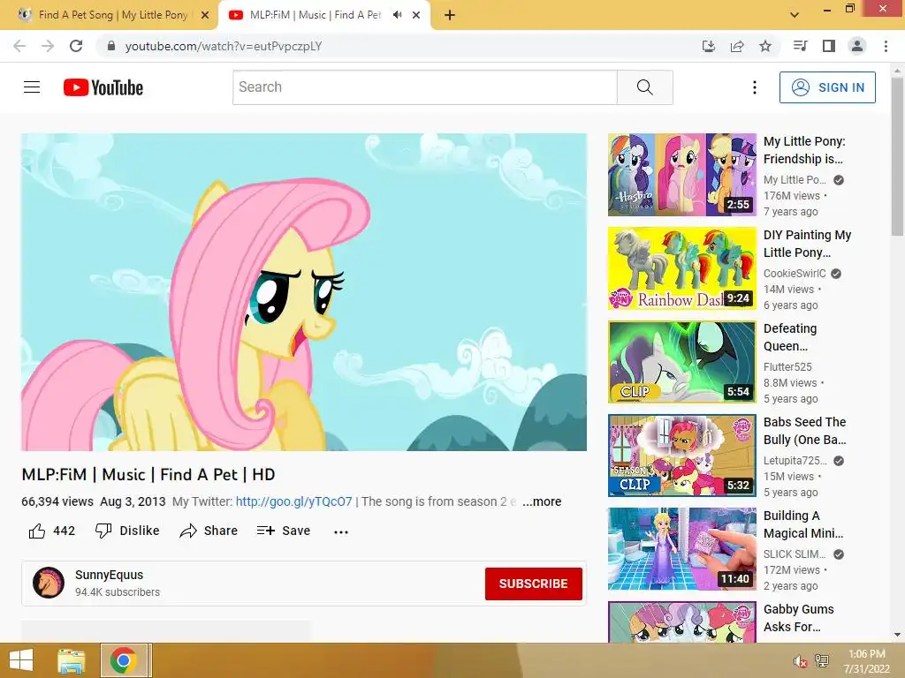Open Chrome profile avatar
Screen dimensions: 905x678
[857, 46]
